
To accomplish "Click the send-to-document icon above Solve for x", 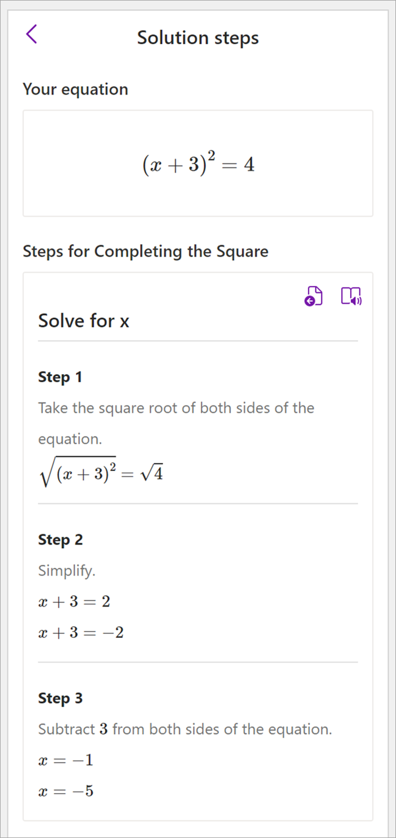I will [314, 295].
